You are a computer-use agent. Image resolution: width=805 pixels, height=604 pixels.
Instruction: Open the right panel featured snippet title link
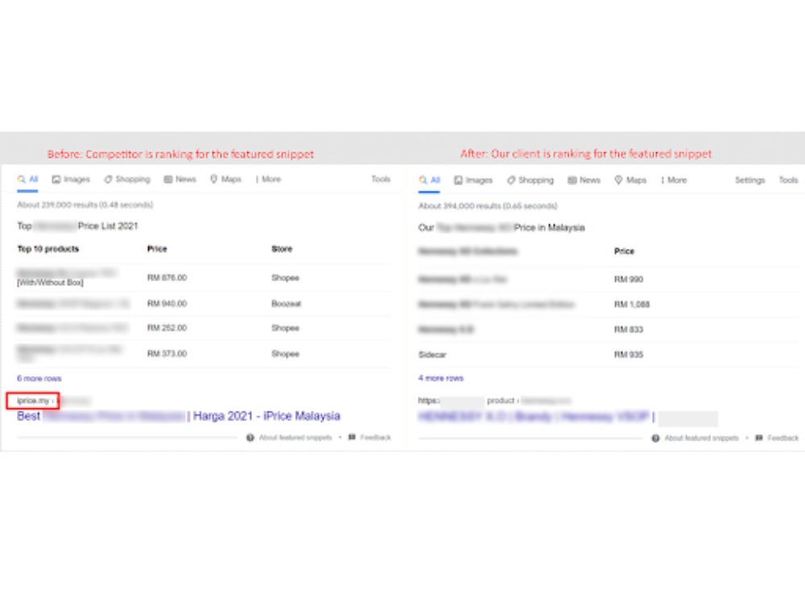[536, 417]
